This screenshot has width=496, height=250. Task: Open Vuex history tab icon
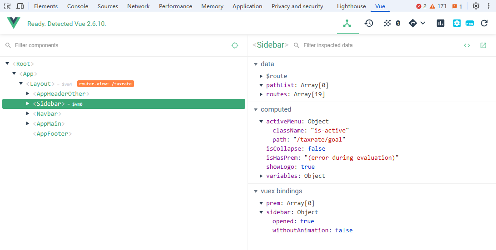click(x=369, y=23)
